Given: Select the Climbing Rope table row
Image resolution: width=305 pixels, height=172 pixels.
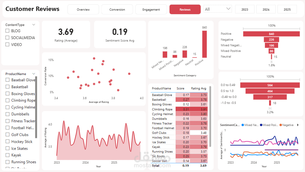Looking at the screenshot, I should [x=179, y=109].
